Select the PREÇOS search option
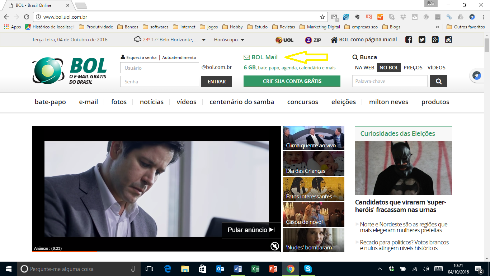 (x=413, y=68)
